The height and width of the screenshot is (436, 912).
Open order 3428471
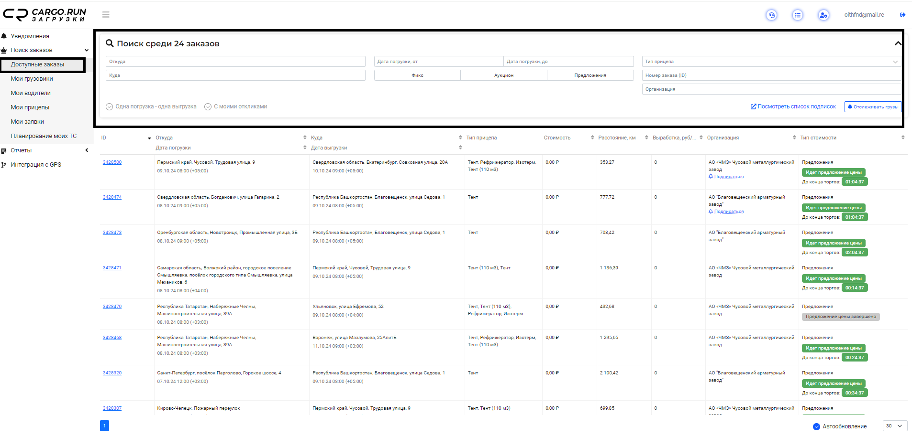click(112, 268)
